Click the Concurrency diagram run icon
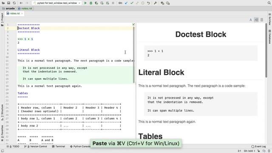The image size is (272, 153). coord(108,3)
